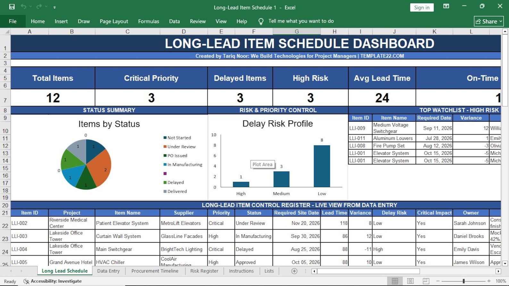The width and height of the screenshot is (509, 286).
Task: Click the Tell me what you want to do box
Action: coord(301,21)
